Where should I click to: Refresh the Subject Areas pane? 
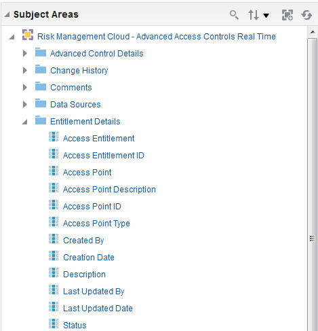coord(306,15)
